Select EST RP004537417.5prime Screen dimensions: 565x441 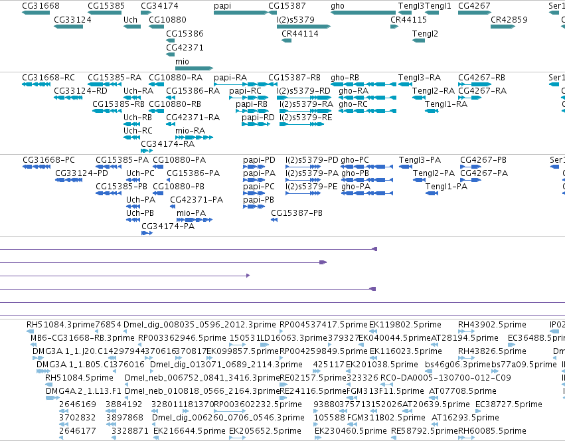323,325
